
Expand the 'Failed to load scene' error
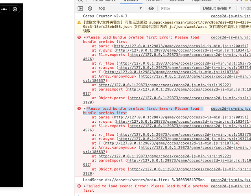(x=85, y=186)
